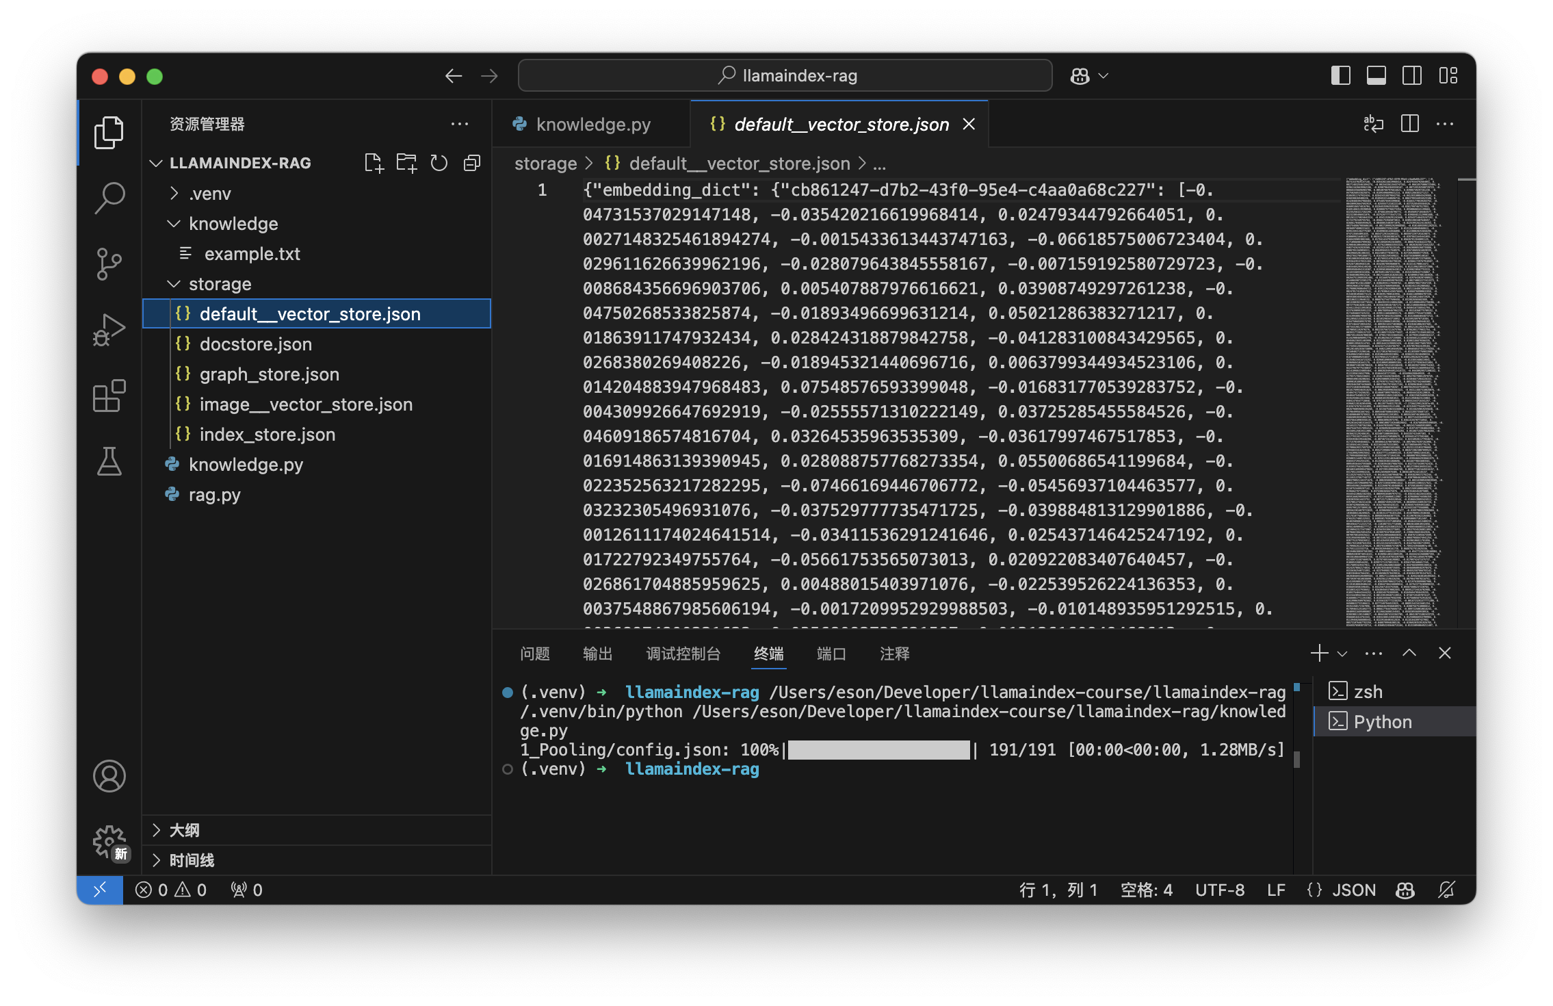Open the Extensions view
1553x1006 pixels.
tap(109, 396)
